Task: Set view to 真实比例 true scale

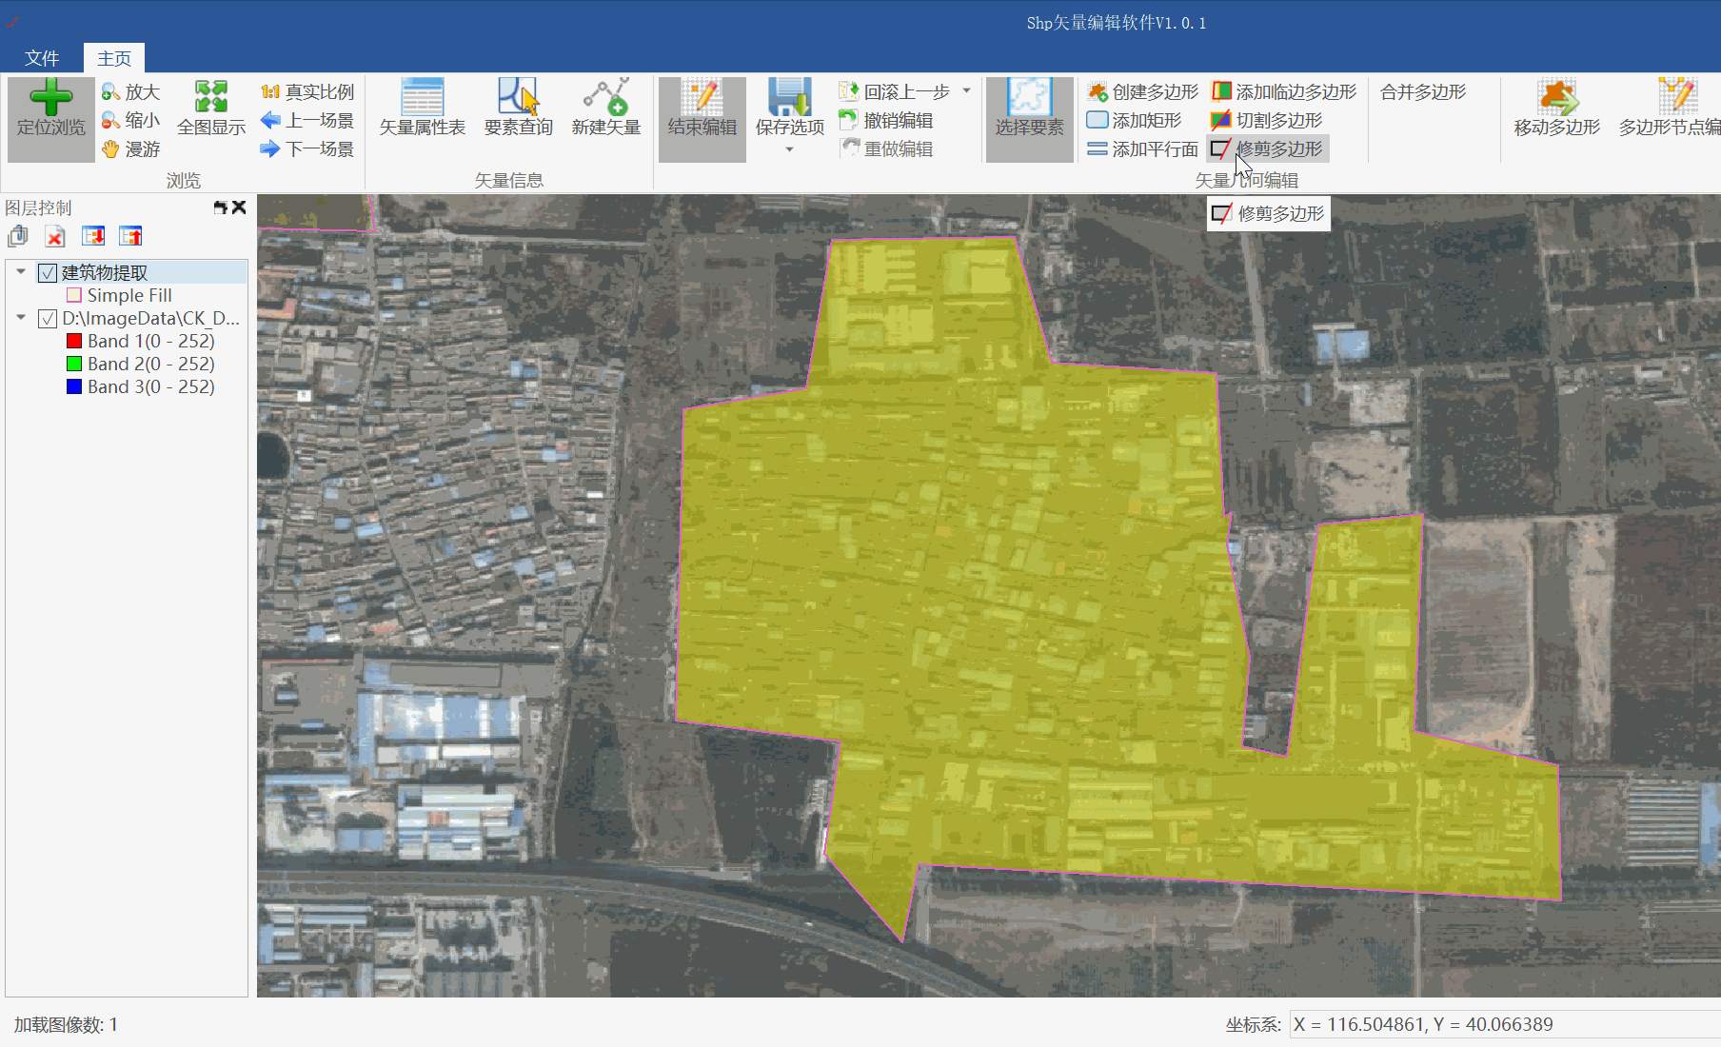Action: tap(307, 92)
